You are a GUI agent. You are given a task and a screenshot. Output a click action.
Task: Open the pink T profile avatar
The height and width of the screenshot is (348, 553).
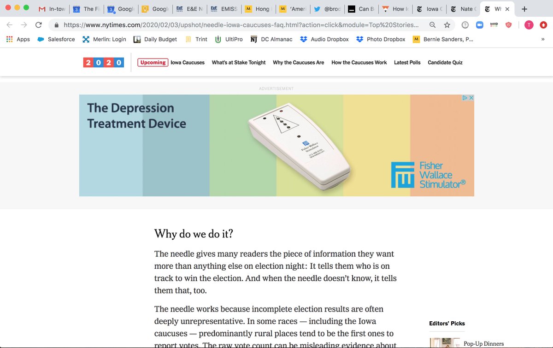tap(529, 25)
